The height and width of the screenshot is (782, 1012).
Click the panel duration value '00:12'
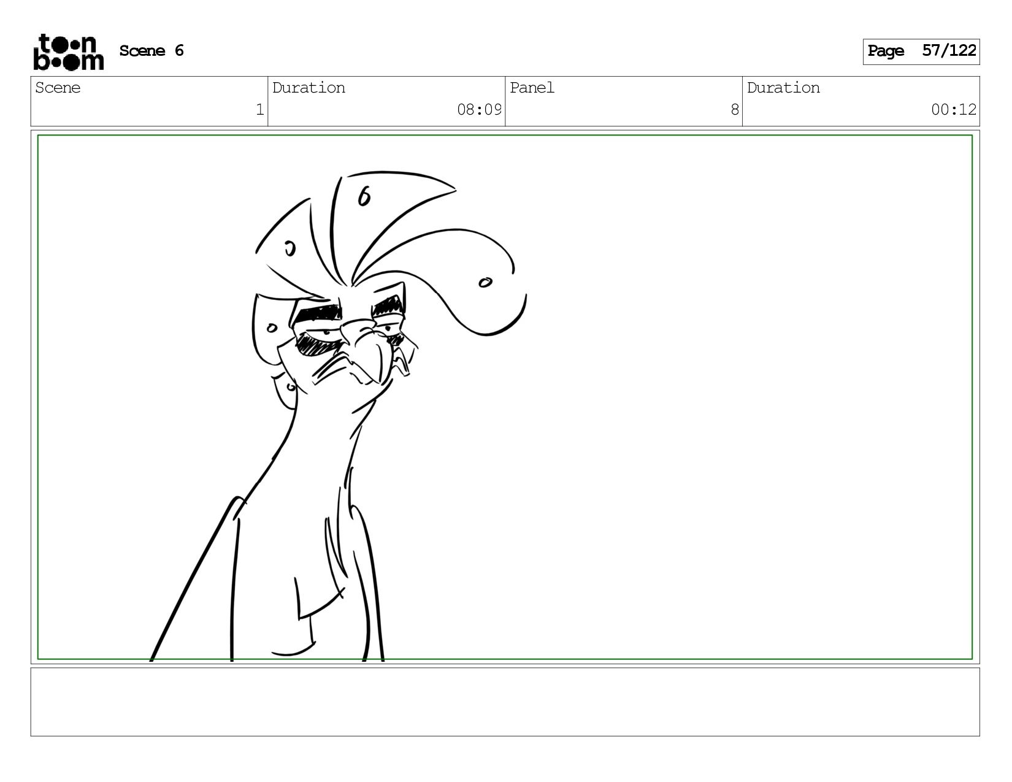954,110
